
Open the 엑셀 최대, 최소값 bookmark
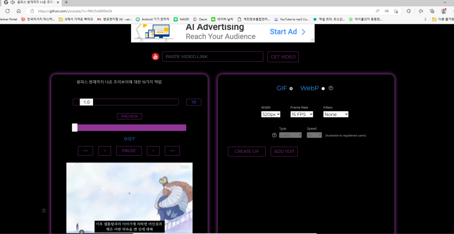[x=329, y=19]
